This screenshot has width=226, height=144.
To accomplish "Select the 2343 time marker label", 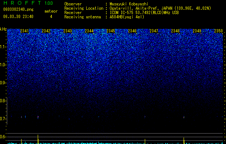I will pos(68,31).
